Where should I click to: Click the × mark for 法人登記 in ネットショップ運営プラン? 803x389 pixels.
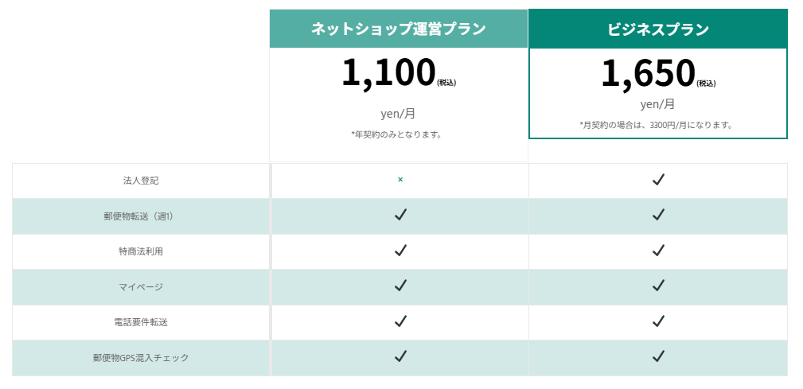(400, 180)
